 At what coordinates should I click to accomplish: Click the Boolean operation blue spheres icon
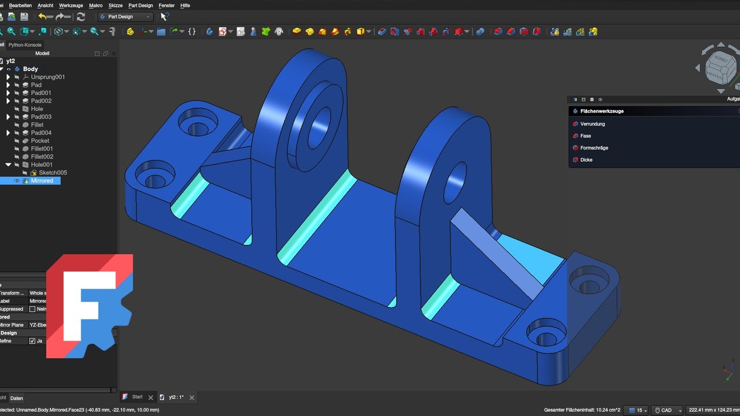click(x=480, y=32)
